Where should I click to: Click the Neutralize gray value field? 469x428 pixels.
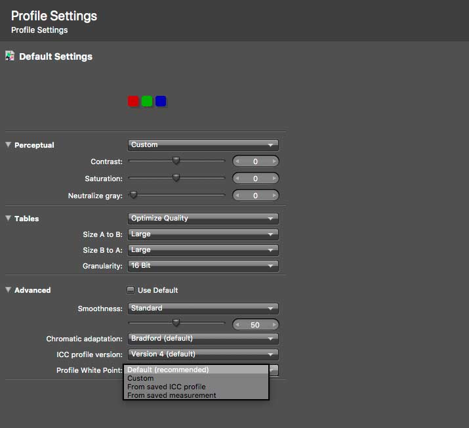pos(255,196)
